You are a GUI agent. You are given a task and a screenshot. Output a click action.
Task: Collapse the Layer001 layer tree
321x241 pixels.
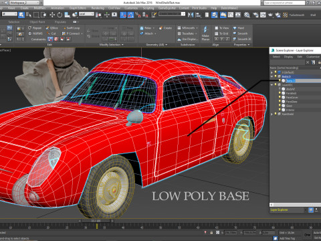272,85
